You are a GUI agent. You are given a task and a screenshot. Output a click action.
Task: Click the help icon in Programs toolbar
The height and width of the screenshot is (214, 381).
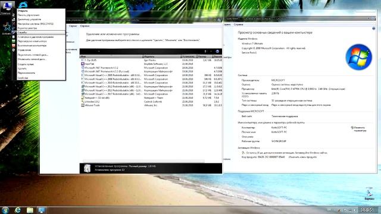[217, 52]
